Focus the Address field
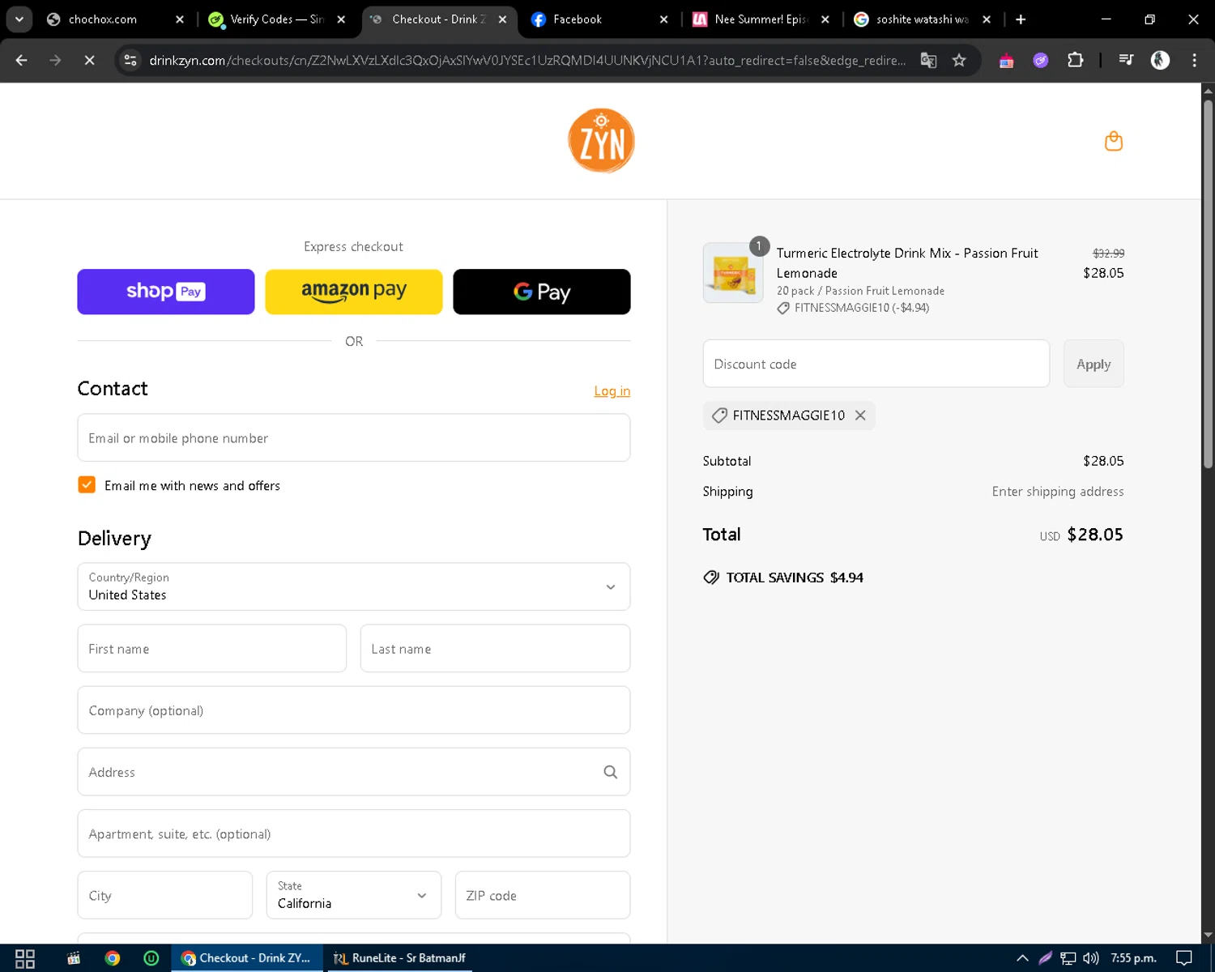The image size is (1215, 972). point(354,772)
